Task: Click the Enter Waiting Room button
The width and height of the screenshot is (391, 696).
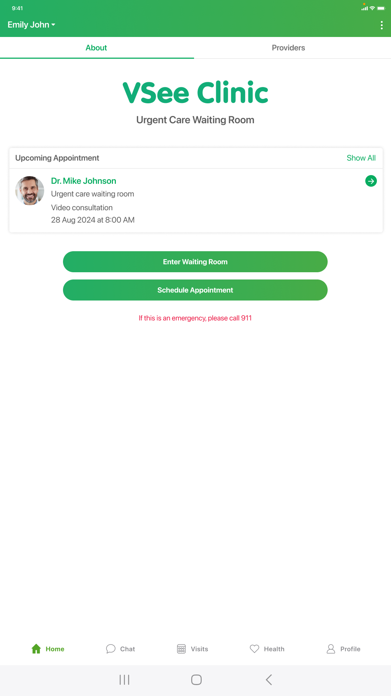Action: [x=195, y=262]
